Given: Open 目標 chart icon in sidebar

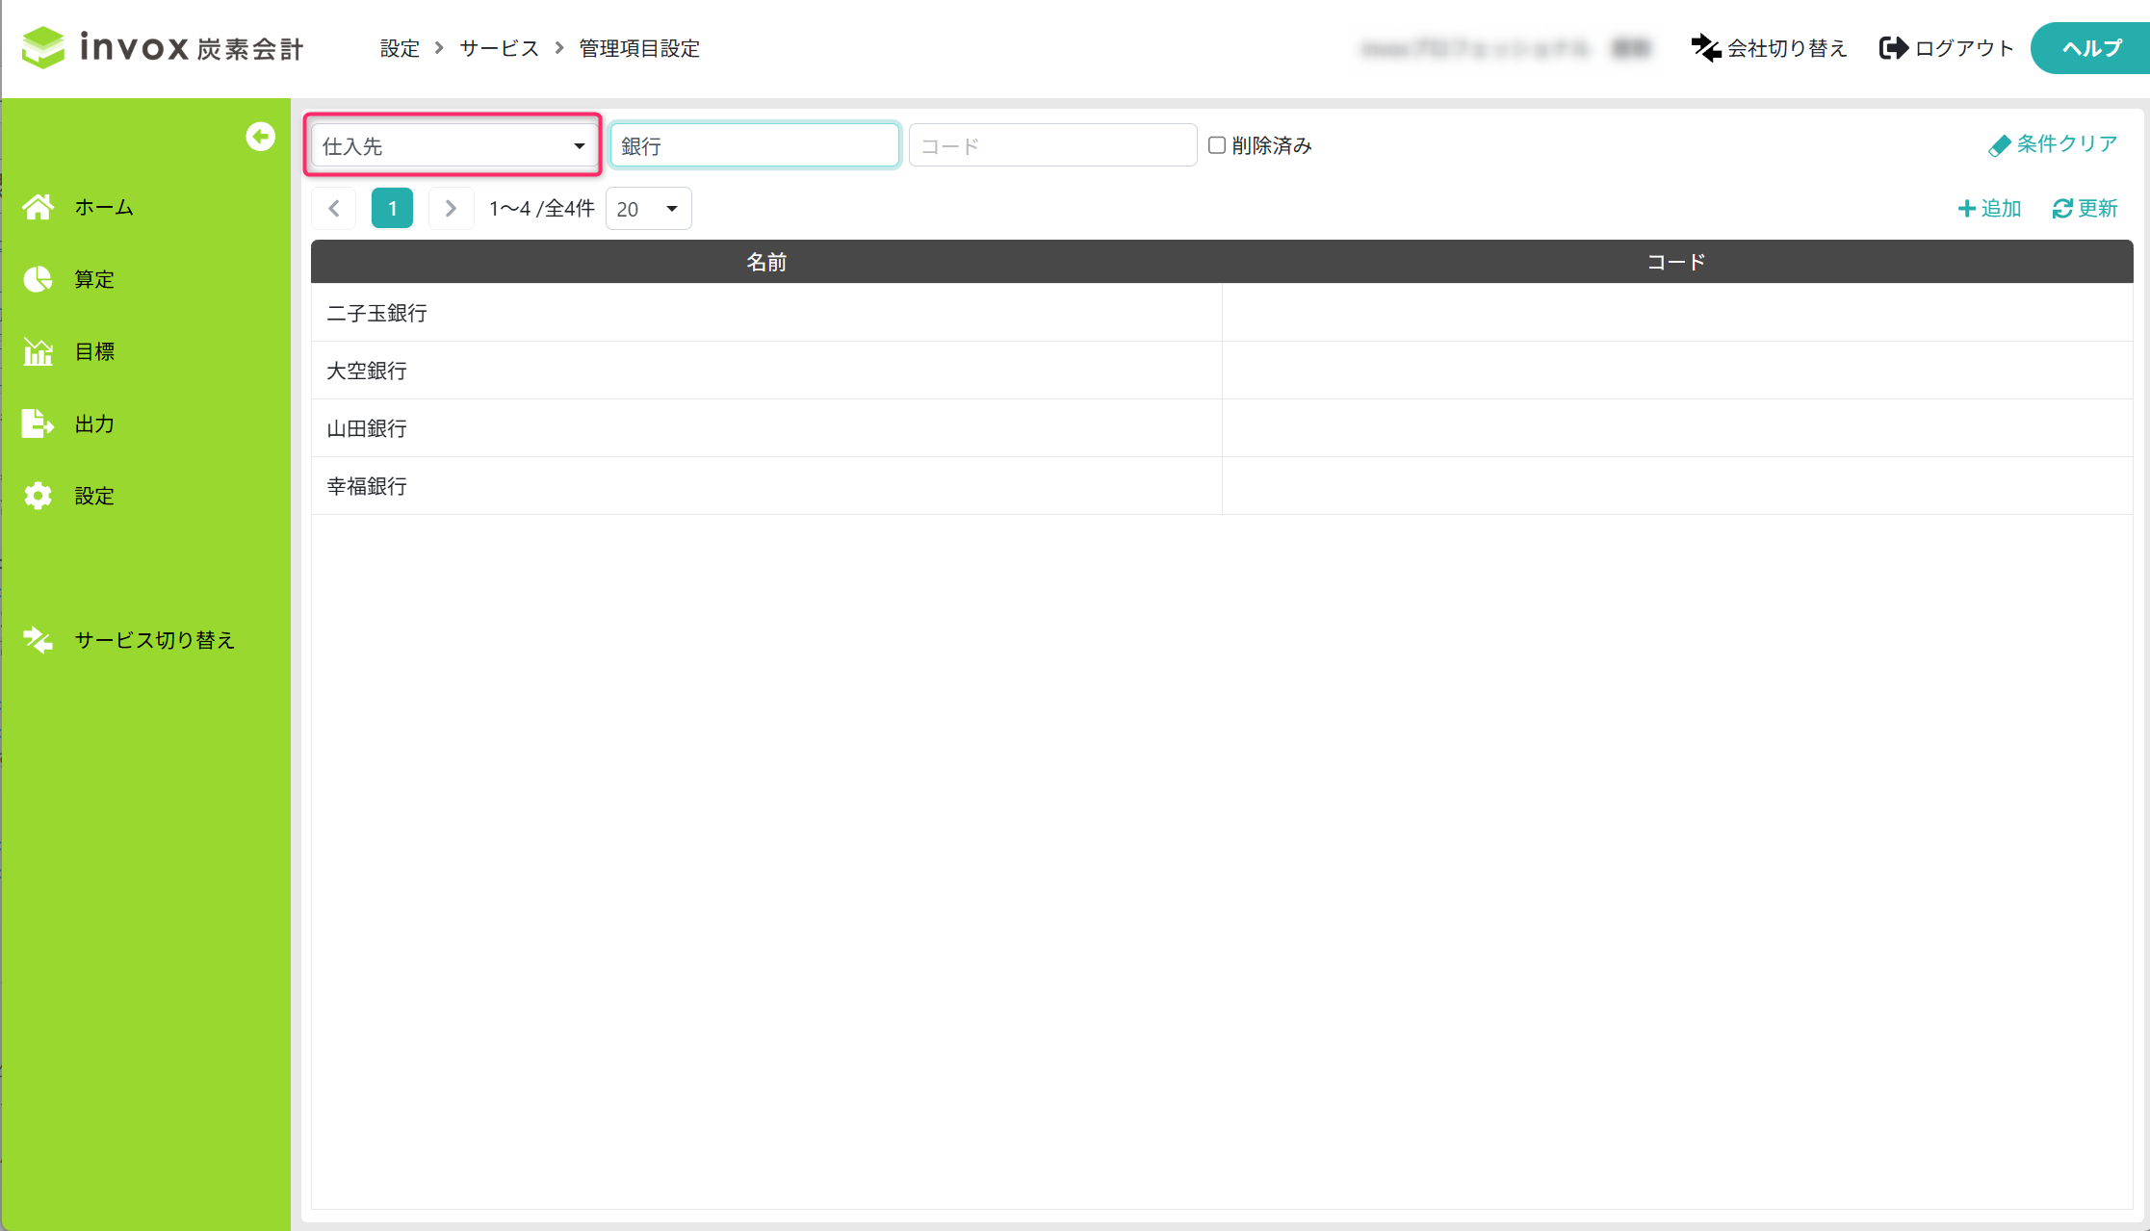Looking at the screenshot, I should (x=39, y=351).
